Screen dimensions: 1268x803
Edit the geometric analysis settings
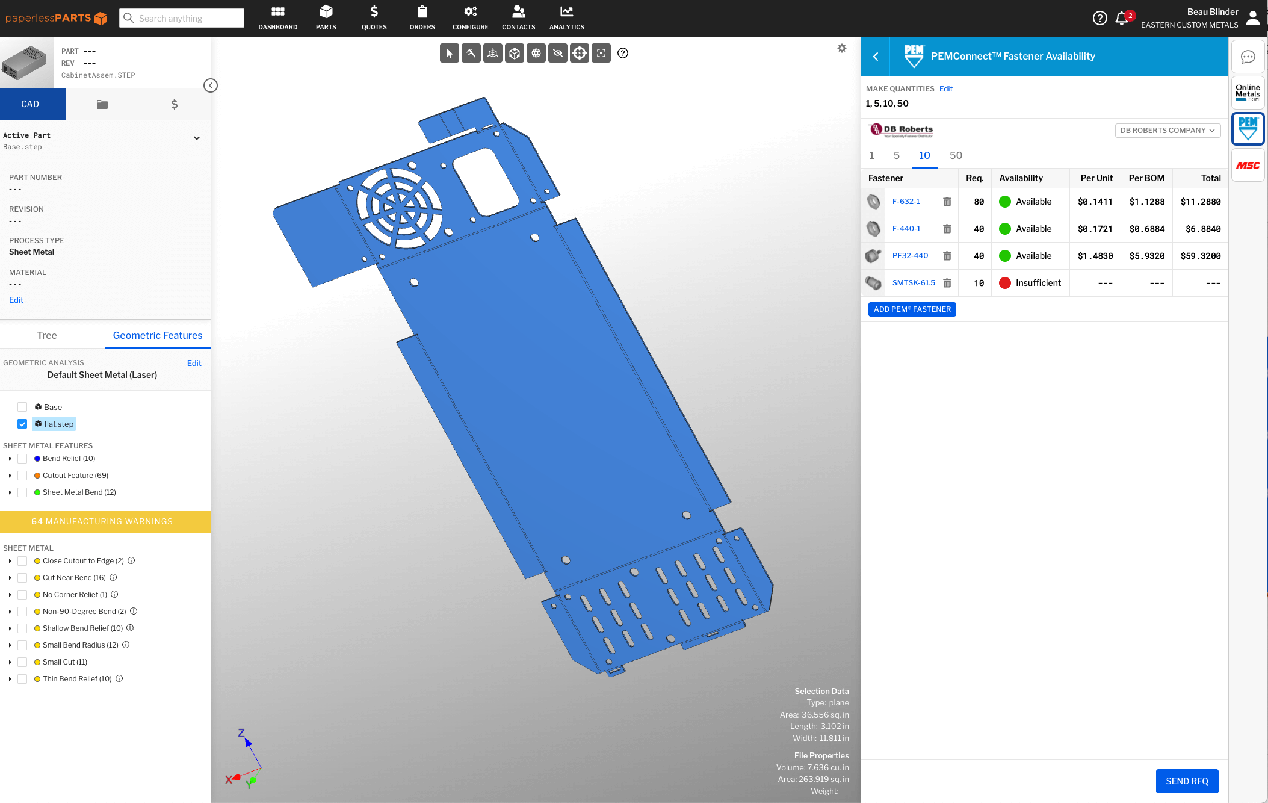coord(194,363)
